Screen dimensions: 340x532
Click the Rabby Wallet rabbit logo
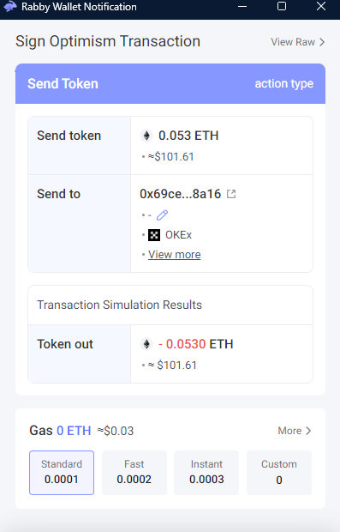pyautogui.click(x=9, y=7)
